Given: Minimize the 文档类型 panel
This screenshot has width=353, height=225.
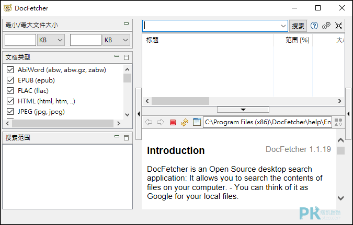Looking at the screenshot, I should pos(117,56).
